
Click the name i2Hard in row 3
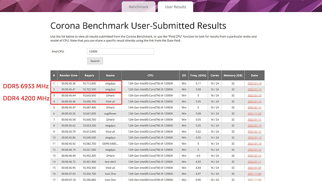coord(110,96)
